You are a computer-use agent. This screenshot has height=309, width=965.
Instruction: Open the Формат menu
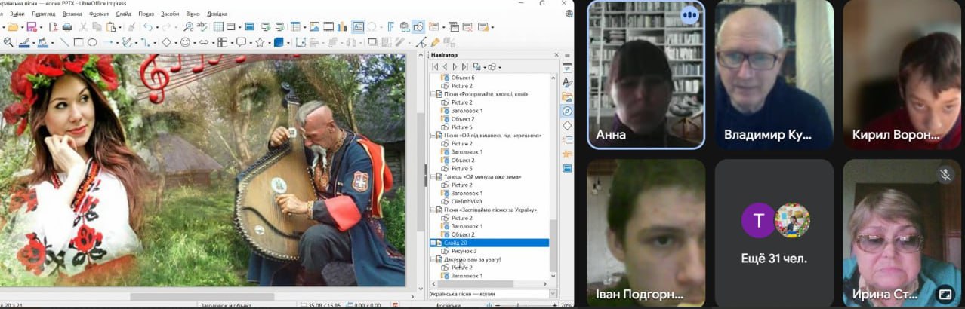[98, 14]
